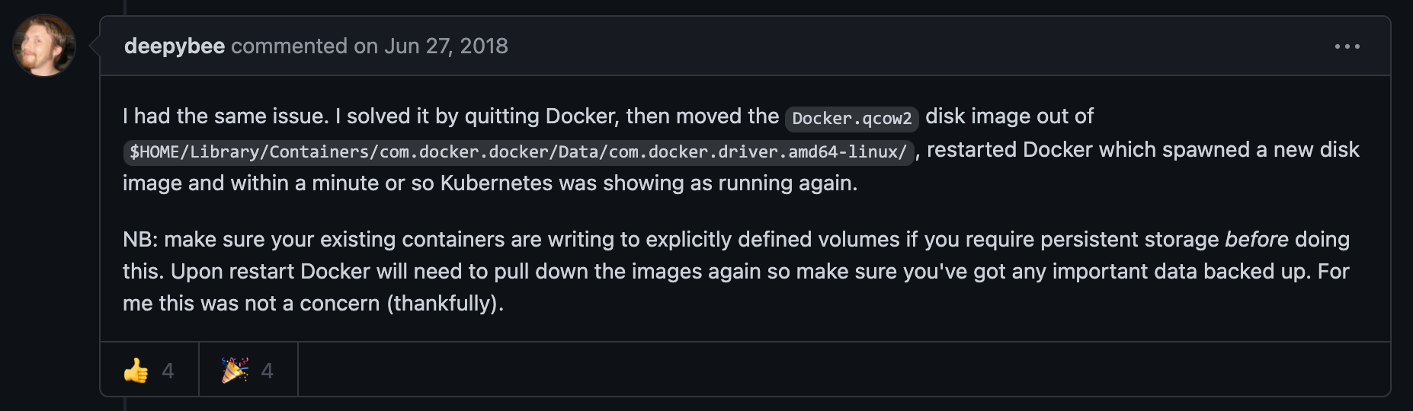Click the italicized word "before"
The image size is (1413, 411).
pyautogui.click(x=1256, y=240)
